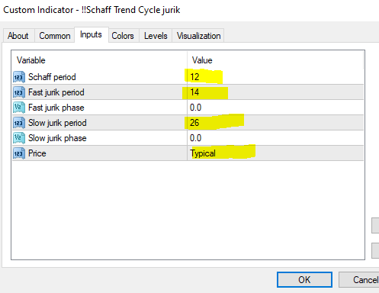Click the Slow jurik phase decimal icon

click(19, 138)
